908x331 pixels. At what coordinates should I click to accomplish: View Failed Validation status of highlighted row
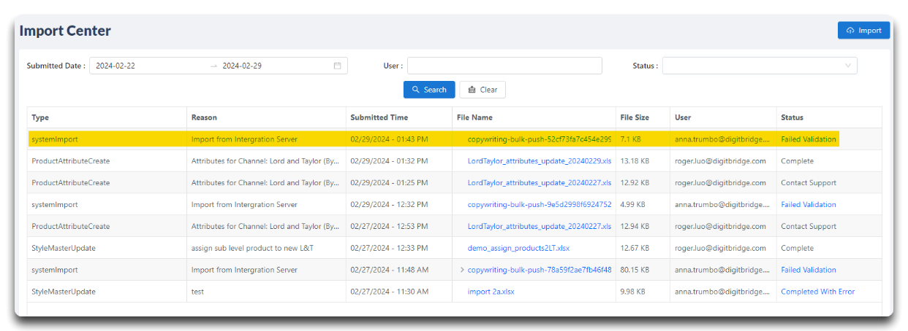point(808,139)
